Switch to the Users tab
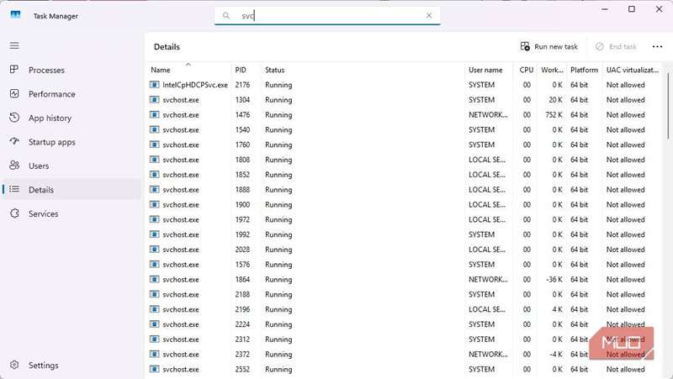The height and width of the screenshot is (379, 673). coord(39,166)
